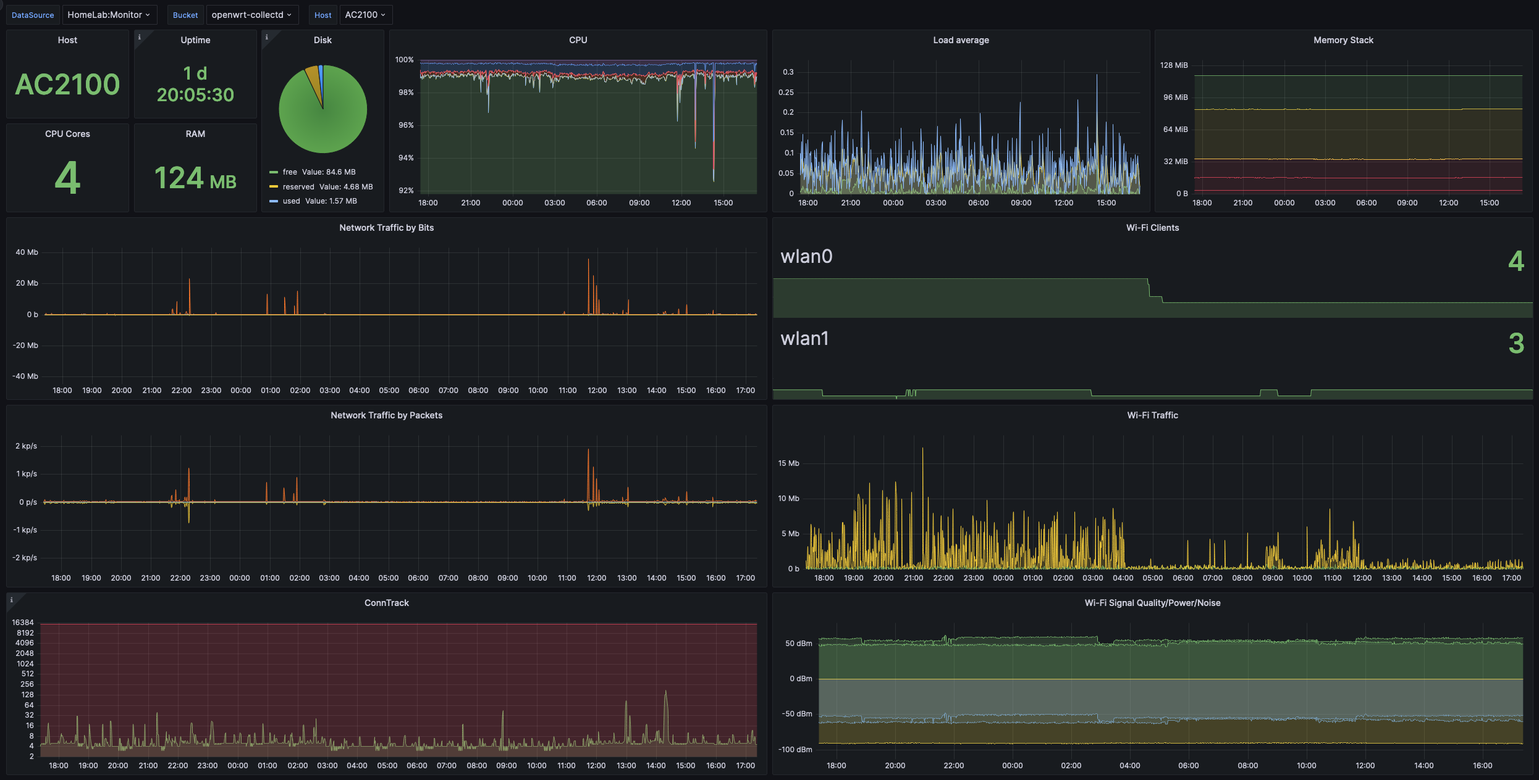The image size is (1539, 780).
Task: Click the blue used legend color marker
Action: point(273,201)
